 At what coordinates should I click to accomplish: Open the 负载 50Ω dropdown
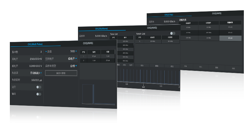(72, 51)
